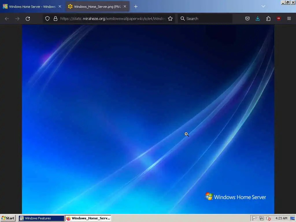Open the Firefox application hamburger menu
Viewport: 296px width, 222px height.
coord(289,18)
